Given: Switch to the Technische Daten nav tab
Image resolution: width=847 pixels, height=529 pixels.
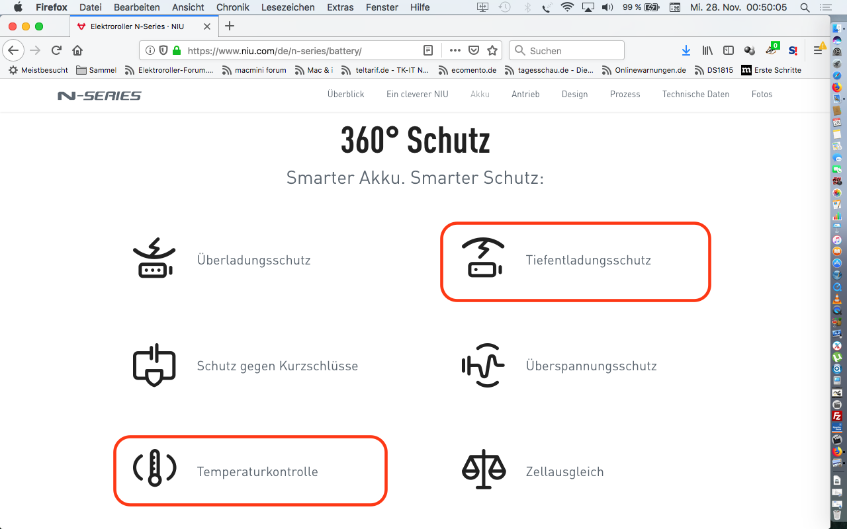Looking at the screenshot, I should tap(695, 95).
